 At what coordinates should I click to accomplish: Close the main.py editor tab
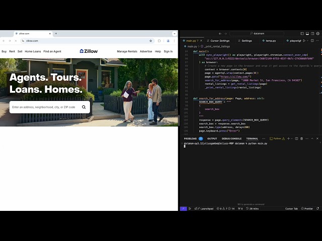click(x=201, y=41)
